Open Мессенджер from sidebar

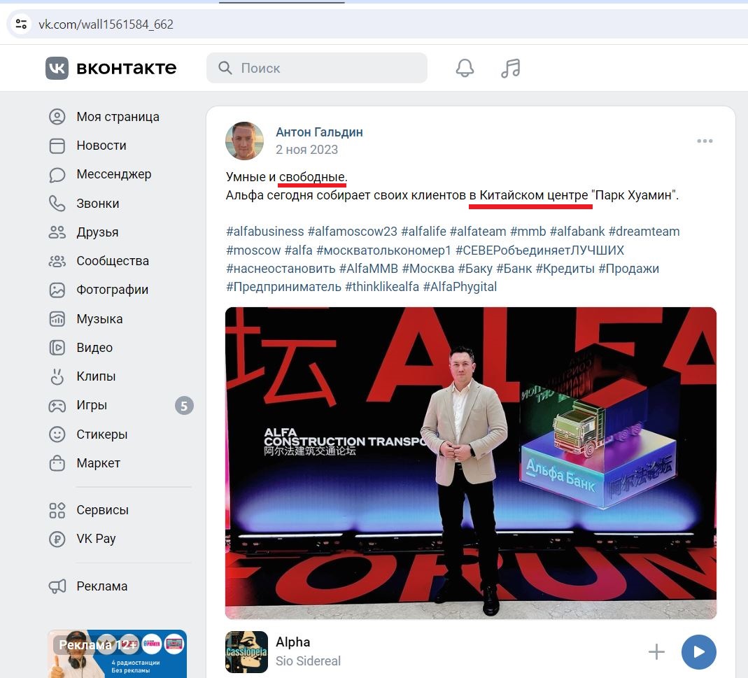pyautogui.click(x=113, y=175)
